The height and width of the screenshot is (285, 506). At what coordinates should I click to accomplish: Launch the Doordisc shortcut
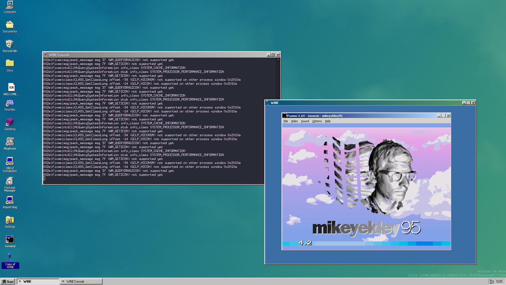pyautogui.click(x=10, y=103)
